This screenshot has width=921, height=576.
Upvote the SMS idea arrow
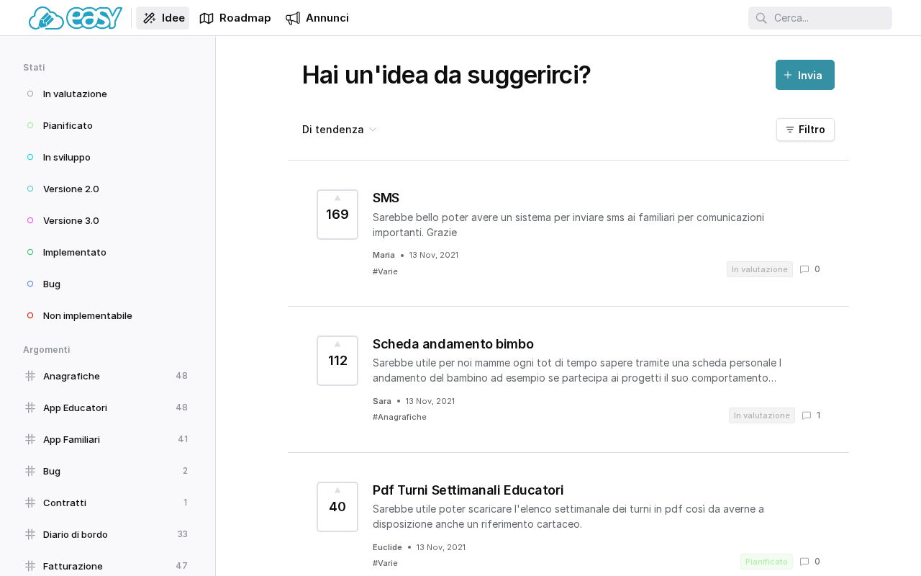[337, 198]
